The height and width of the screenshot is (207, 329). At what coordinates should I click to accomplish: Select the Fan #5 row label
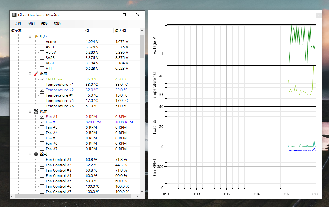coord(52,138)
